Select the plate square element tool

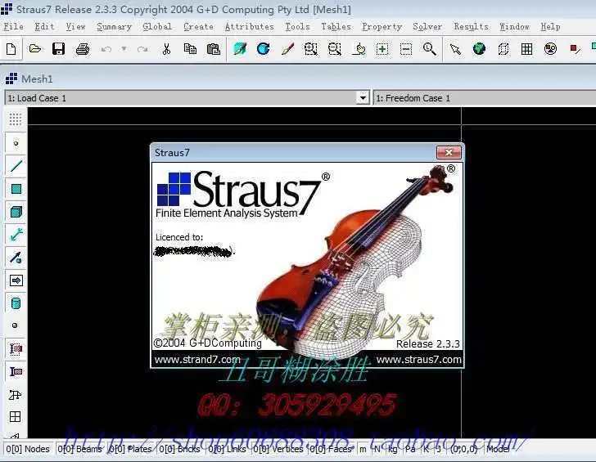16,189
